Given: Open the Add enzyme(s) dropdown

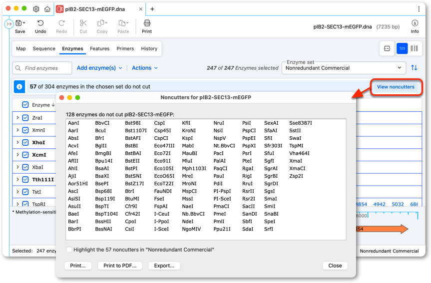Looking at the screenshot, I should click(x=99, y=68).
